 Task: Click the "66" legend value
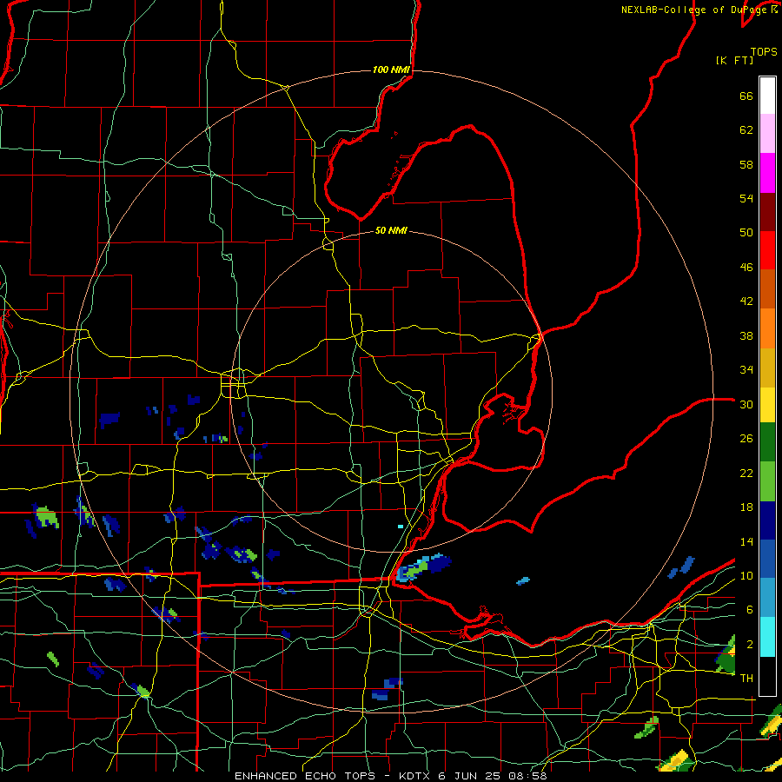coord(746,96)
